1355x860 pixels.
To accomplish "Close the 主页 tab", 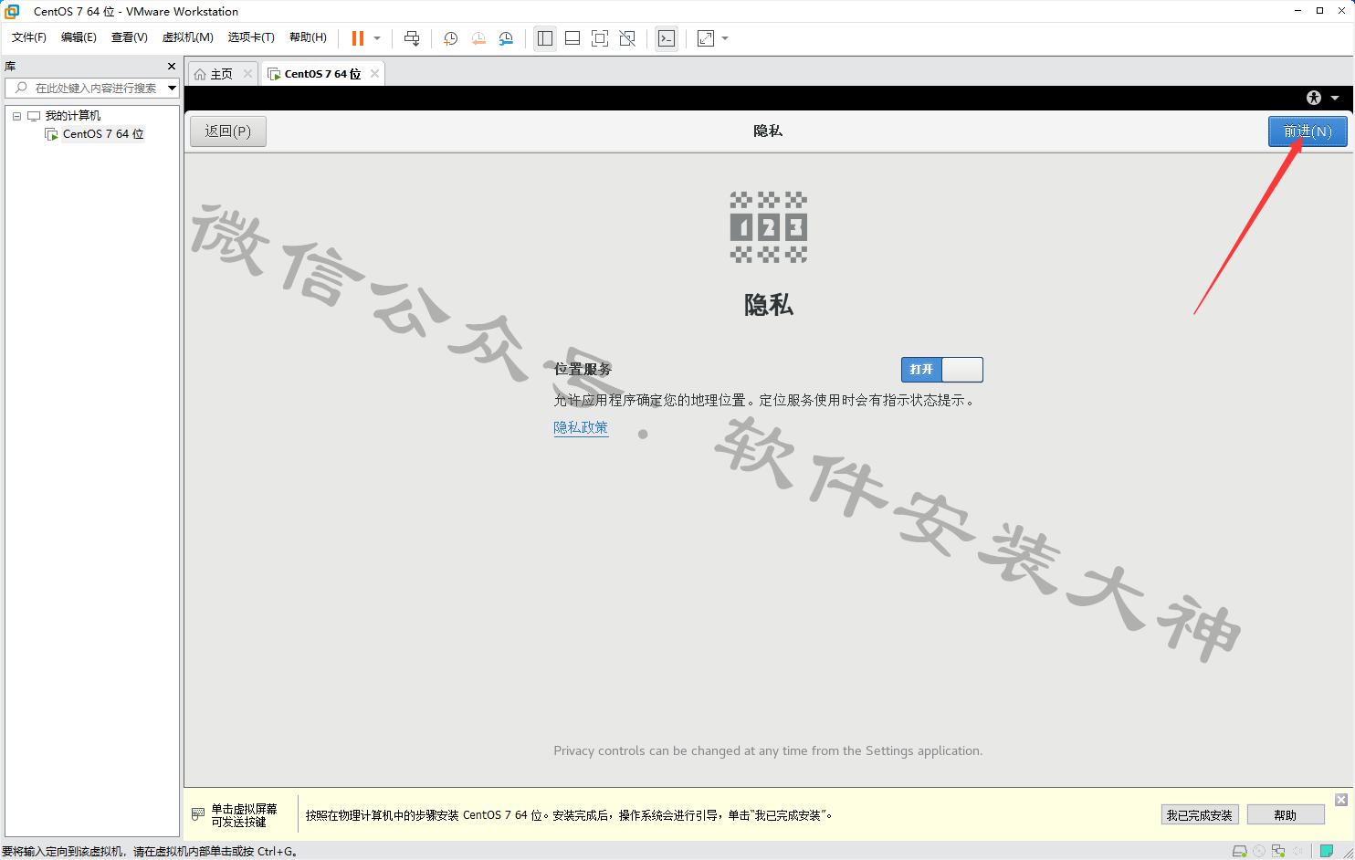I will point(247,74).
